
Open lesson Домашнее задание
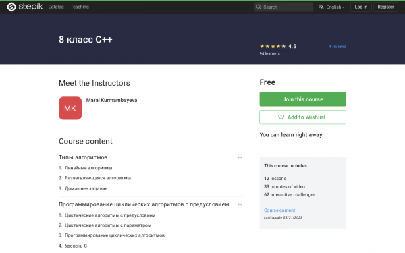click(x=86, y=188)
